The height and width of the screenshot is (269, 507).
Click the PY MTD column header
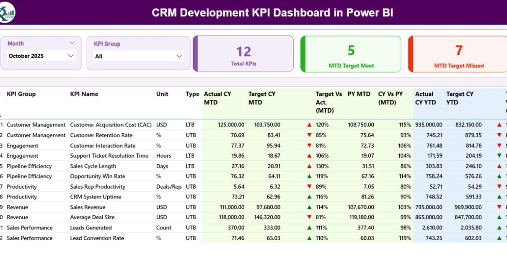[359, 94]
